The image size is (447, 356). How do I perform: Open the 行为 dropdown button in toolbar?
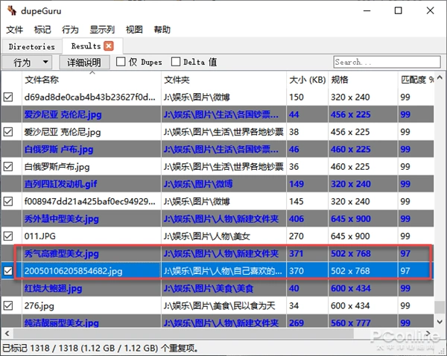[28, 63]
